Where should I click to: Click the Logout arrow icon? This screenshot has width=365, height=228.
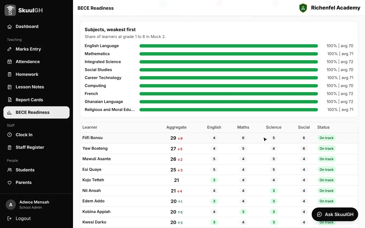coord(10,218)
